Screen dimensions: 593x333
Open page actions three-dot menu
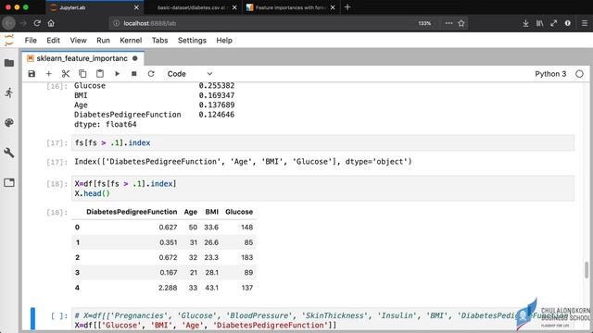tap(448, 23)
